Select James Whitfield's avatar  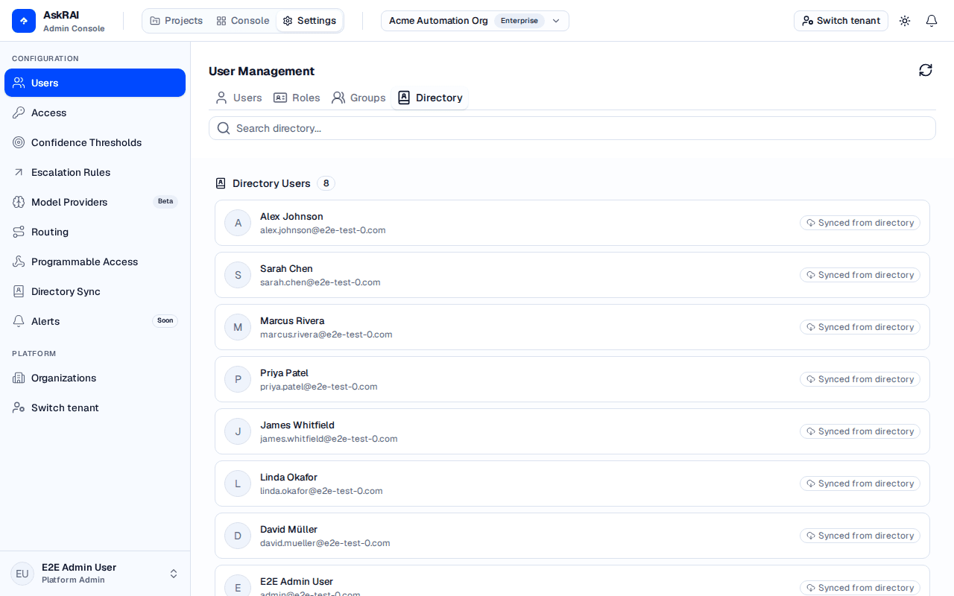238,431
